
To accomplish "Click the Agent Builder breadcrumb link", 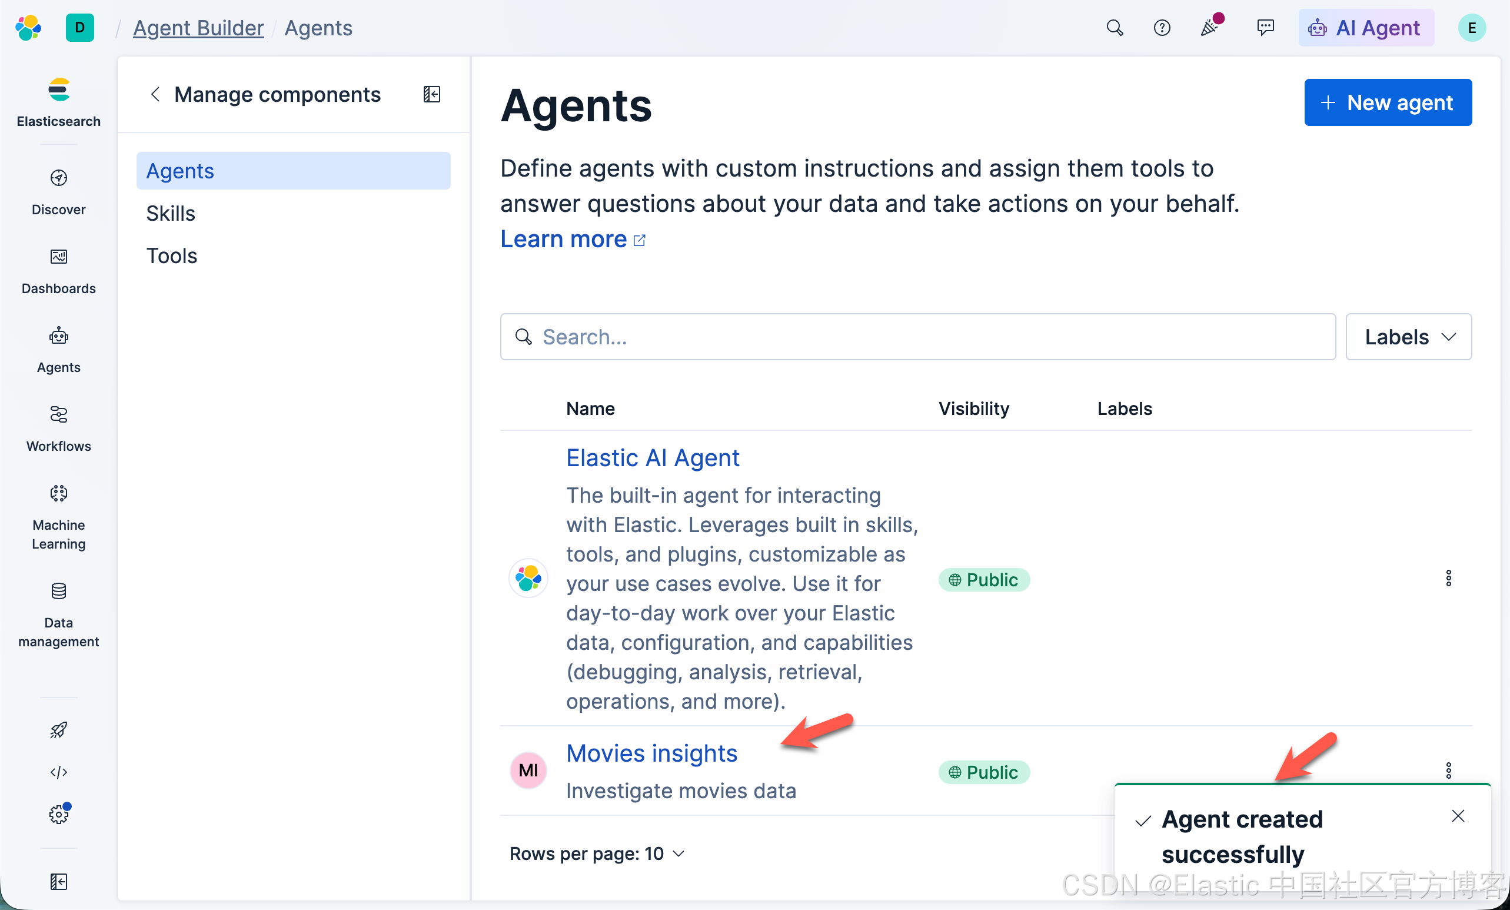I will click(x=198, y=28).
